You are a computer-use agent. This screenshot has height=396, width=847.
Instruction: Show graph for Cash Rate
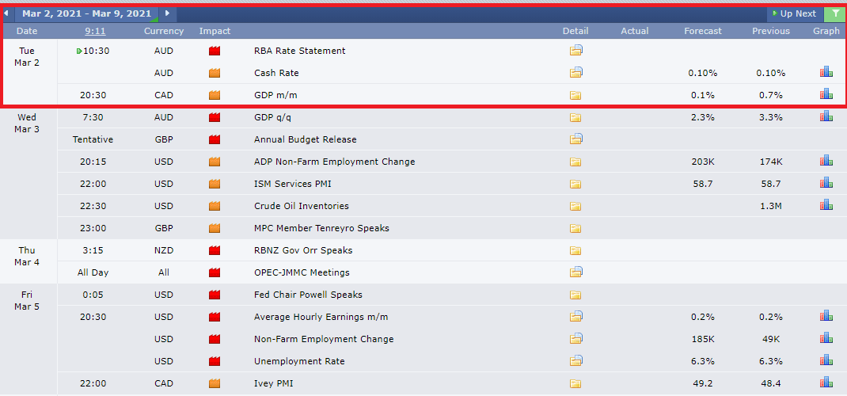(x=826, y=72)
